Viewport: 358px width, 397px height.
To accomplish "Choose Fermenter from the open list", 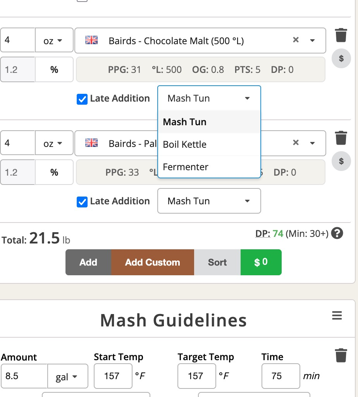I will coord(186,167).
